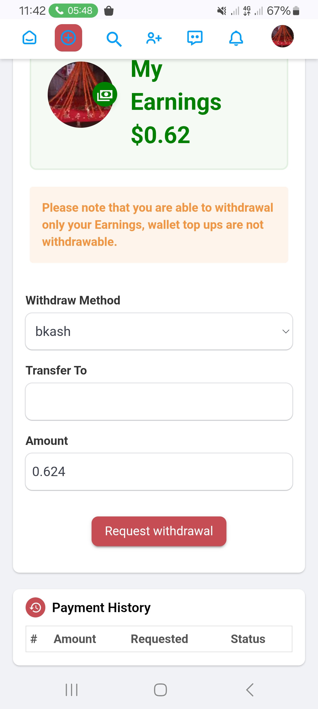318x709 pixels.
Task: Open friend requests add-person icon
Action: (x=154, y=38)
